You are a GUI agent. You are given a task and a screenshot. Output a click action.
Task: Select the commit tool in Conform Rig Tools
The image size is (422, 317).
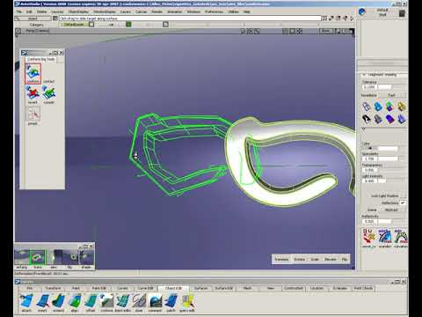(x=48, y=93)
